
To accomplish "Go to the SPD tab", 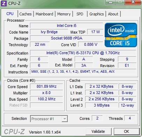I will (x=80, y=14).
